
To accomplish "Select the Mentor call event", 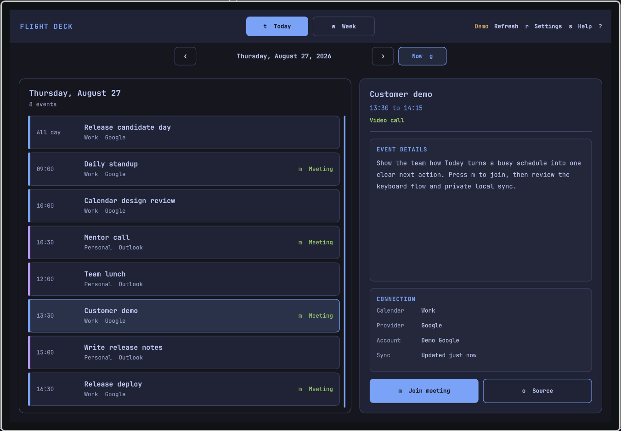I will pos(184,242).
